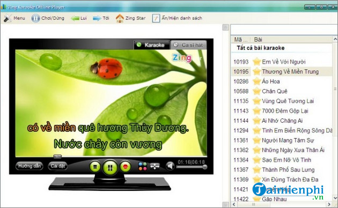Screen dimensions: 338x208
Task: Click star icon for 7000 Đêm Góp Lại
Action: (x=256, y=111)
